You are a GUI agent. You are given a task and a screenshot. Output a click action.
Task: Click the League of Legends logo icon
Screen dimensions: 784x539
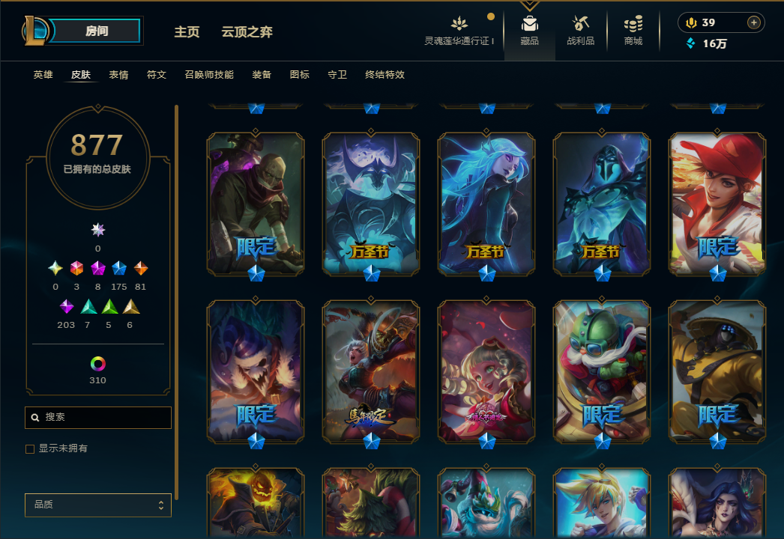pos(35,31)
